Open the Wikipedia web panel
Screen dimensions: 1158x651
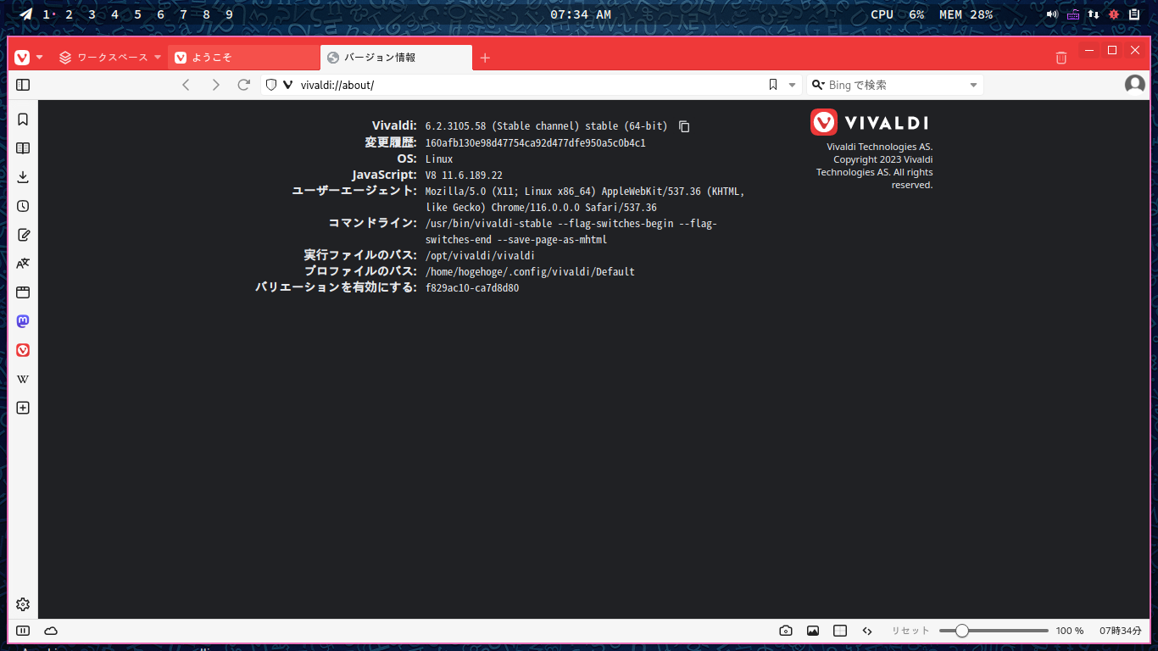(23, 379)
